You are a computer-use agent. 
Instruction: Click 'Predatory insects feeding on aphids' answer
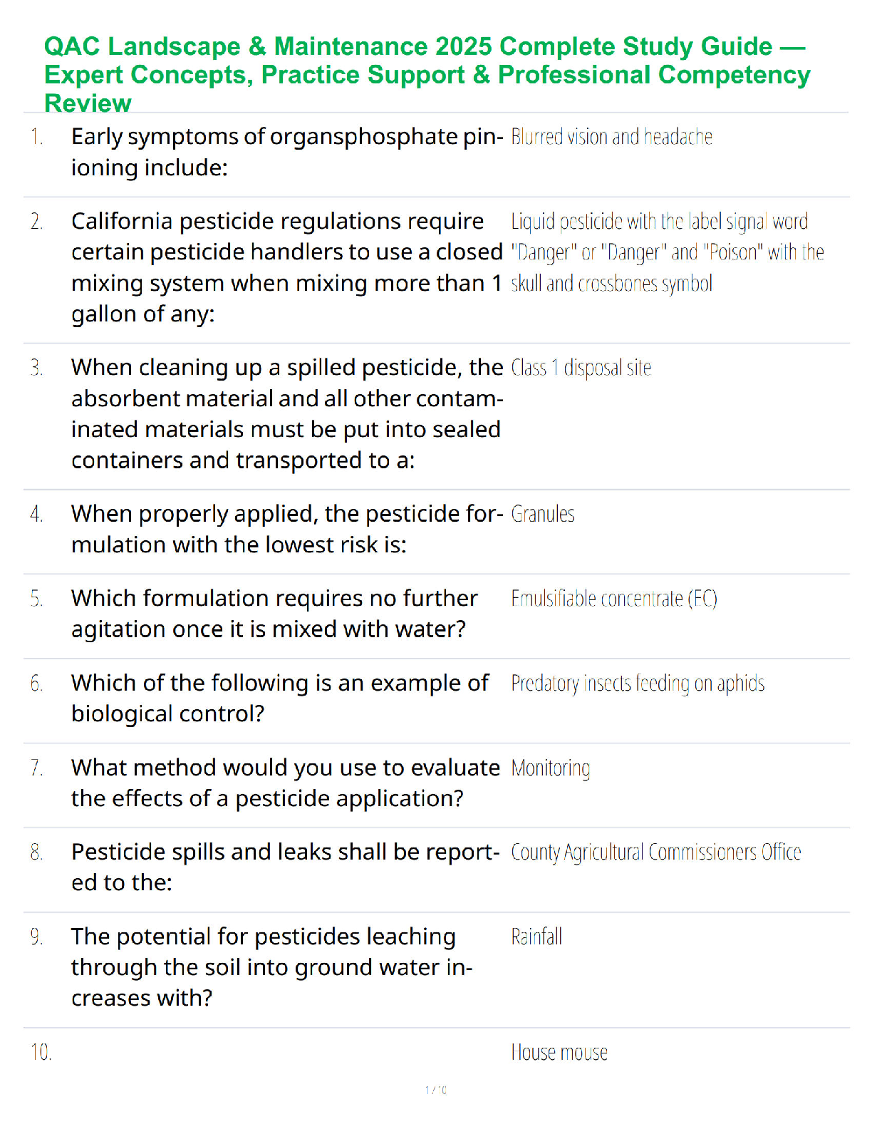pos(638,684)
